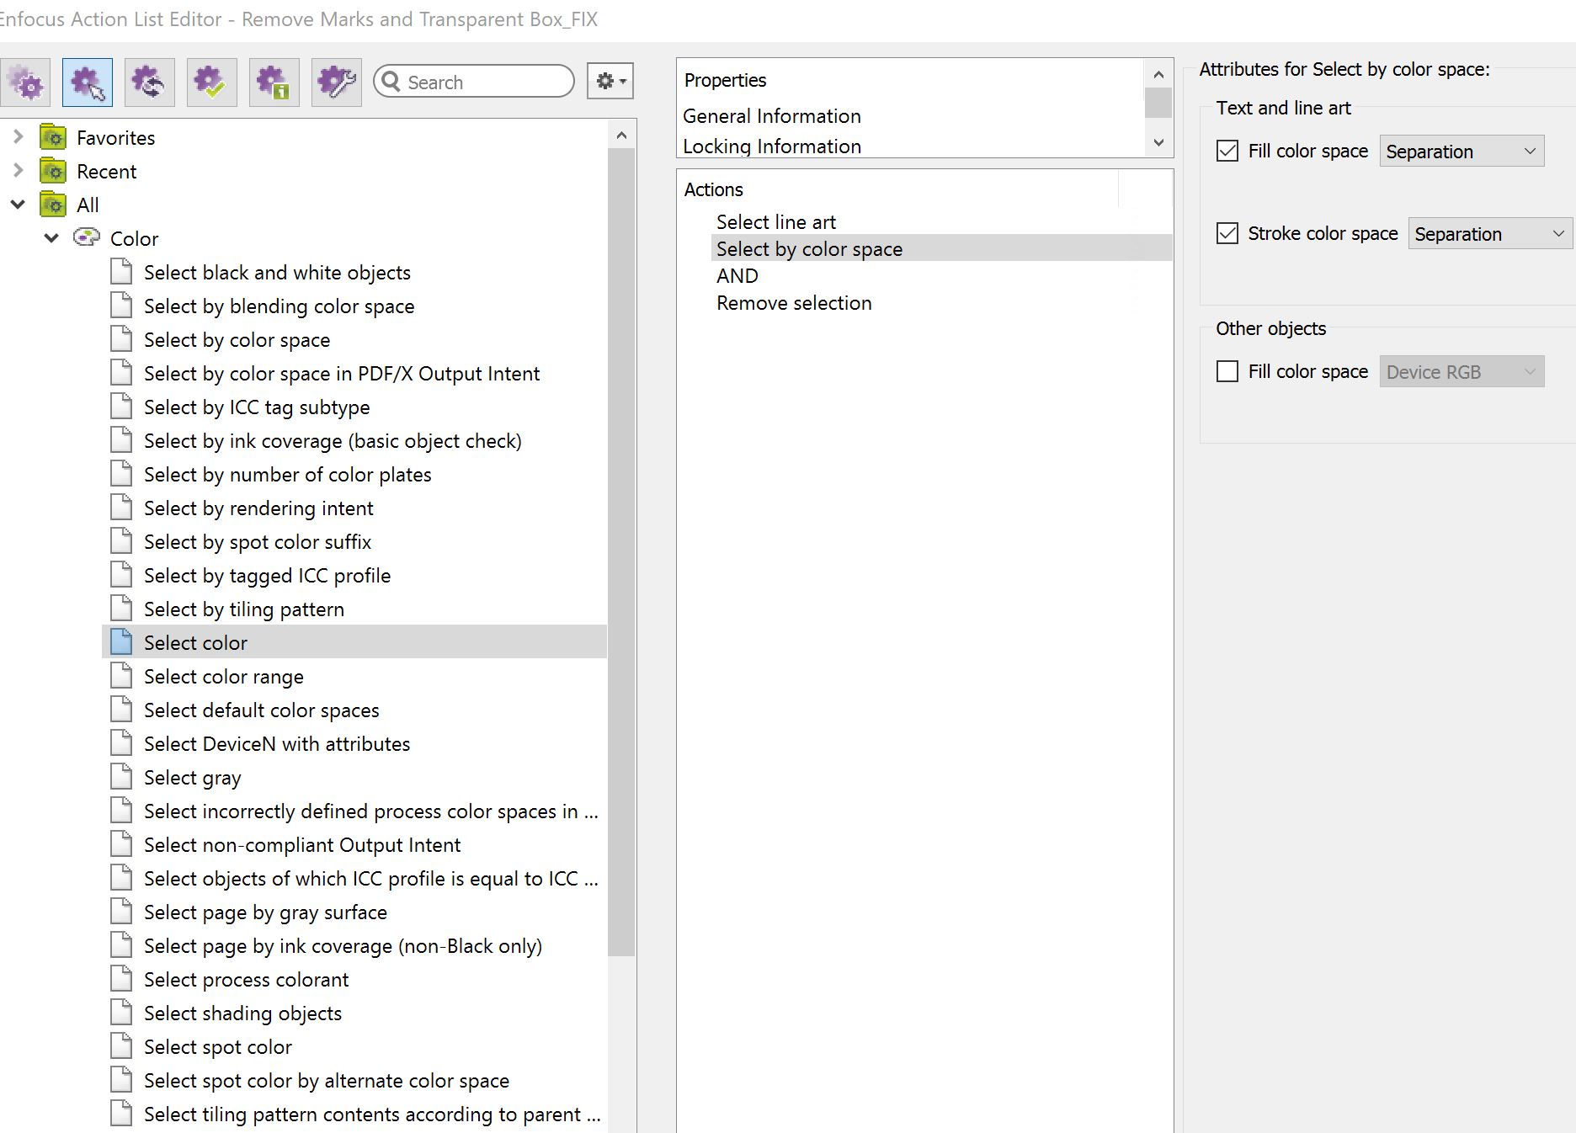Open the Fill color space Separation dropdown
The height and width of the screenshot is (1133, 1576).
pos(1462,152)
